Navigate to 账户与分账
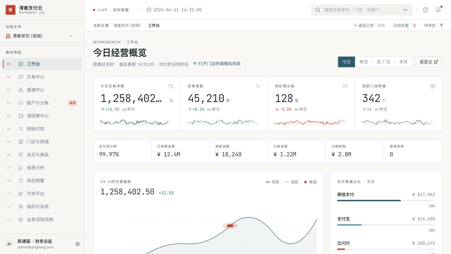451x254 pixels. (x=42, y=103)
